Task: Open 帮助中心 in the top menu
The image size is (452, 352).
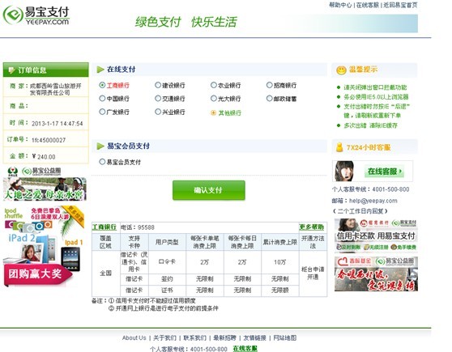Action: 340,5
